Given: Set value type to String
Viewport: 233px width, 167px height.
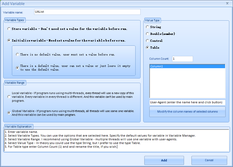Looking at the screenshot, I should tap(147, 27).
